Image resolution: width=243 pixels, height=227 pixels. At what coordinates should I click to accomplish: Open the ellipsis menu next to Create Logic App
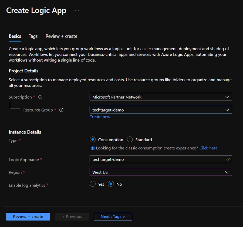tap(77, 10)
